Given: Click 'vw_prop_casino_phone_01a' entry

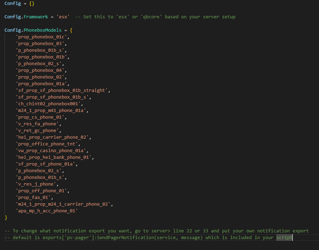Looking at the screenshot, I should (51, 151).
